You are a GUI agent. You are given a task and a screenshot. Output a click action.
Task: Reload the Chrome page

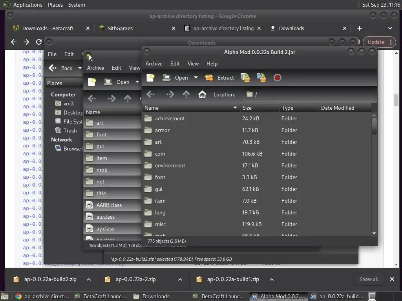pos(39,42)
